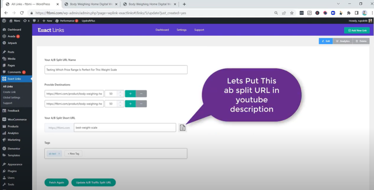Click the second destination URL field
The image size is (374, 190).
74,104
